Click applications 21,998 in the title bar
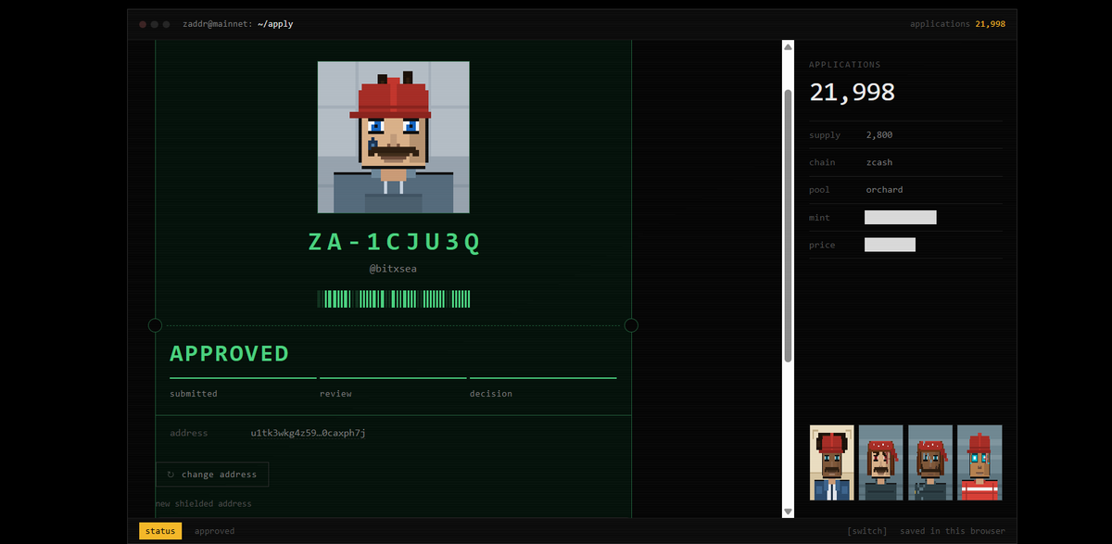The height and width of the screenshot is (544, 1112). tap(957, 24)
